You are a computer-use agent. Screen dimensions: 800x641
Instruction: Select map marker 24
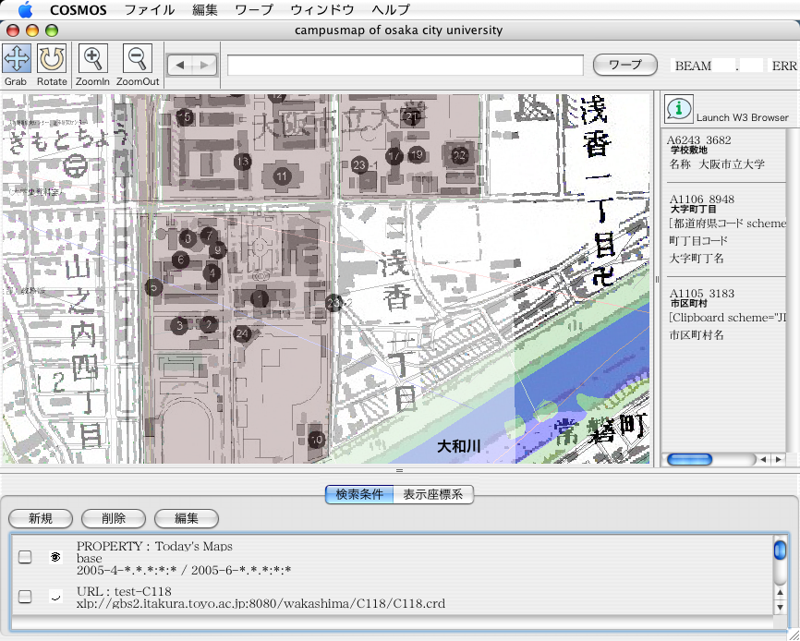coord(242,334)
